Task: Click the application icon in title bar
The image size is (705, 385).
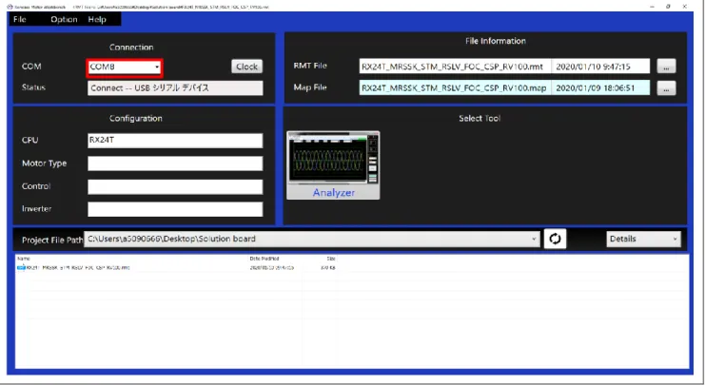Action: 10,7
